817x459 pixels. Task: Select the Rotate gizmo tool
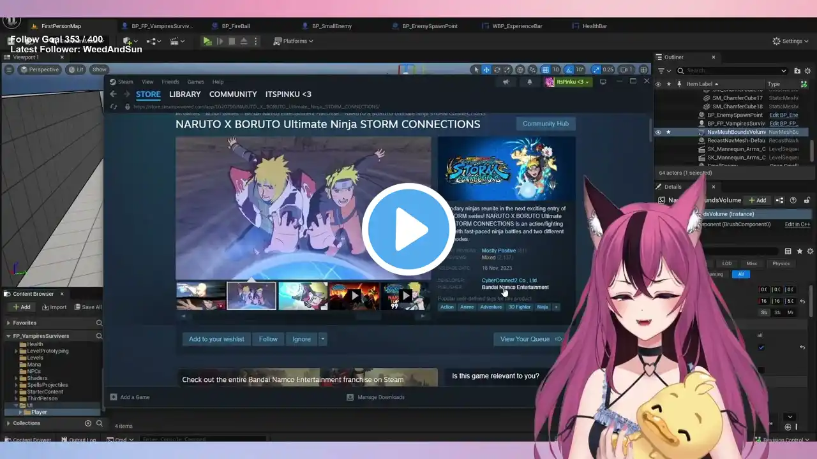[497, 69]
